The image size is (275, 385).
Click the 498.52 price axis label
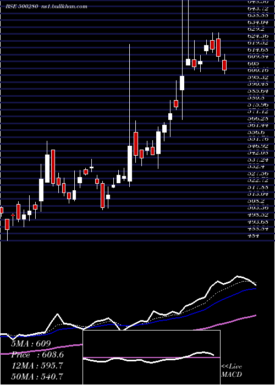pyautogui.click(x=257, y=215)
